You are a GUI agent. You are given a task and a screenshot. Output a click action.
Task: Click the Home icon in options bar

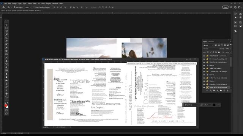click(3, 7)
